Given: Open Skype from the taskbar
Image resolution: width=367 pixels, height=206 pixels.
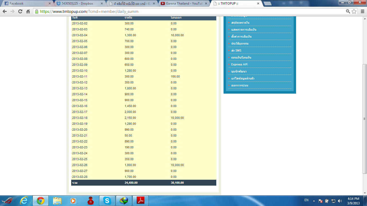Looking at the screenshot, I should pos(107,201).
